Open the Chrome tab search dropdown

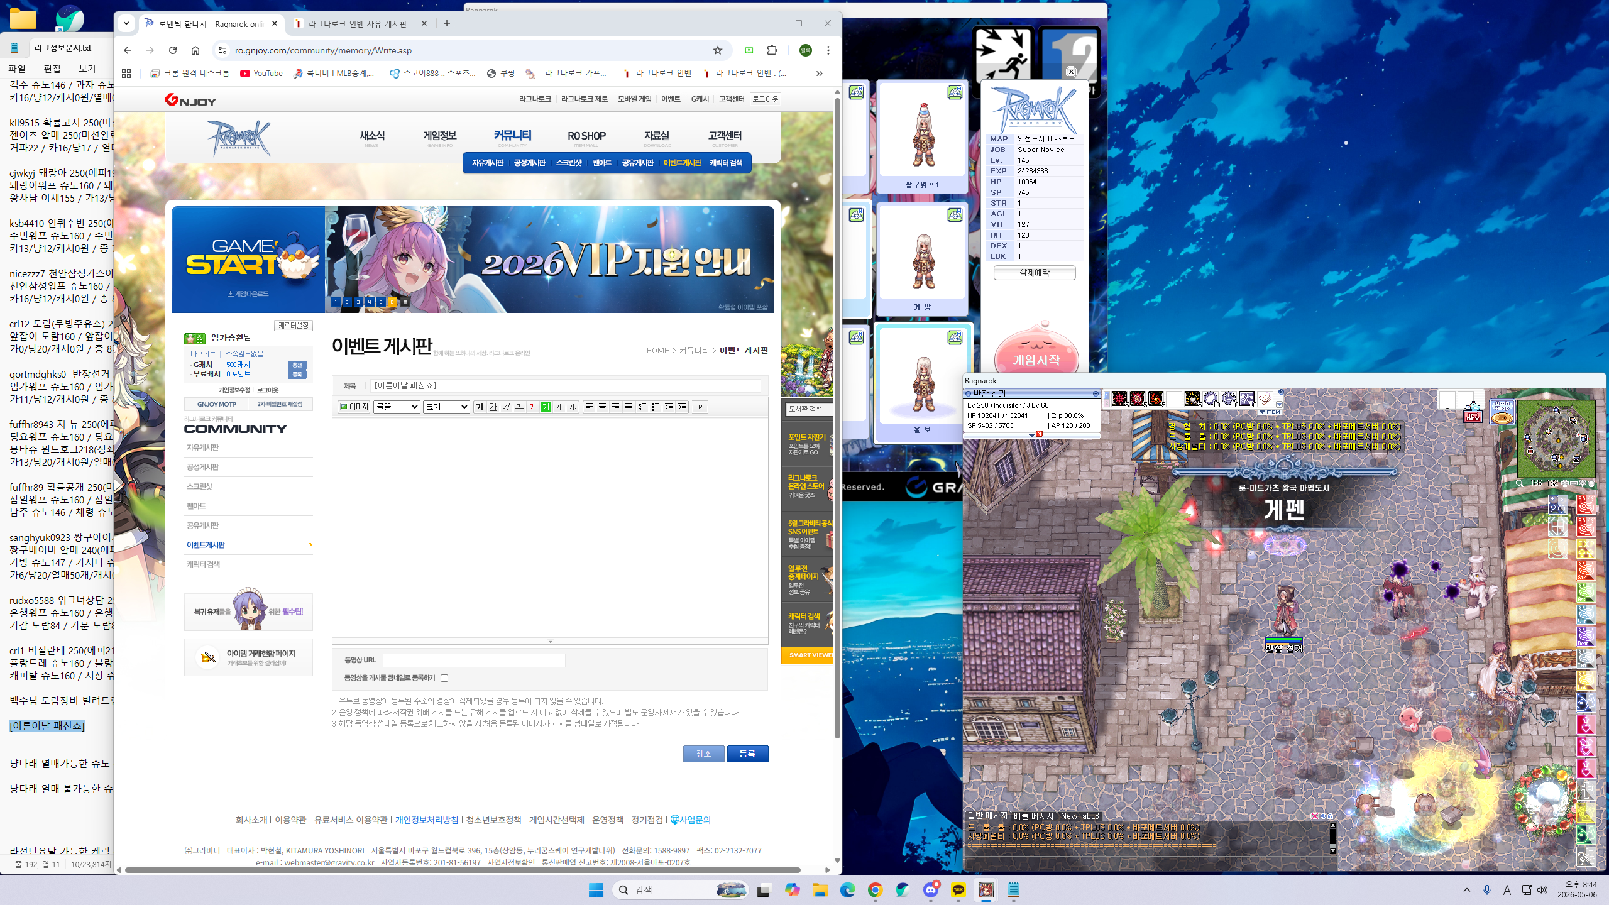126,23
